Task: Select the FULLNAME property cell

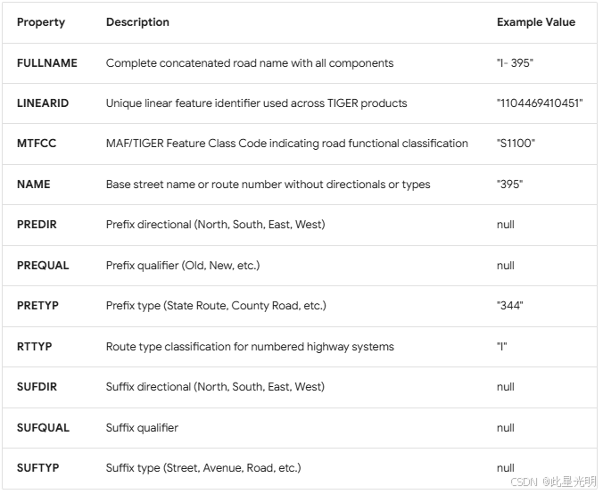Action: [47, 63]
